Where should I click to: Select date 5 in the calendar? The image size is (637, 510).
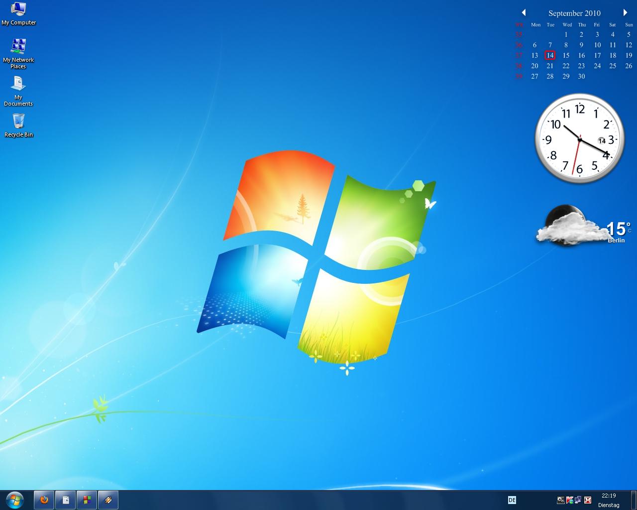(x=629, y=34)
